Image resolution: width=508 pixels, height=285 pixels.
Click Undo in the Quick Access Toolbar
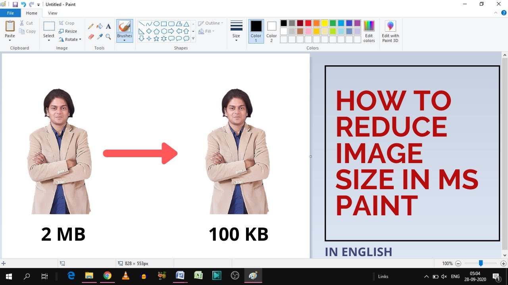23,4
